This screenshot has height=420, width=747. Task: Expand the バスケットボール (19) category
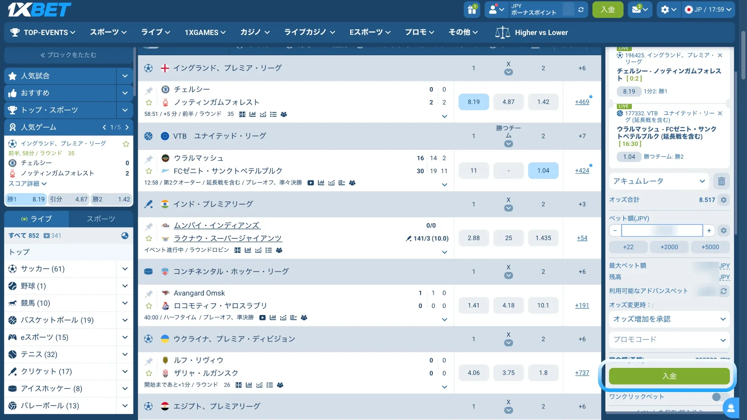[124, 320]
